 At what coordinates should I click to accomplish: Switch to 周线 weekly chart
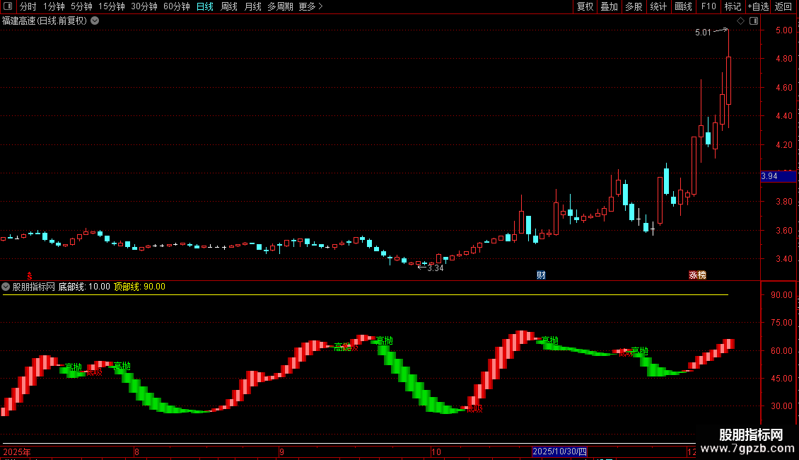(229, 6)
